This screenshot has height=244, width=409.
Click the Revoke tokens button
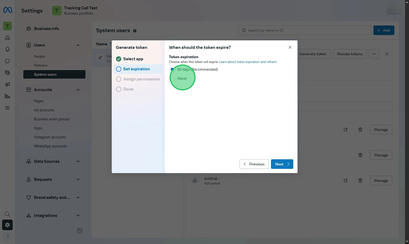click(349, 54)
